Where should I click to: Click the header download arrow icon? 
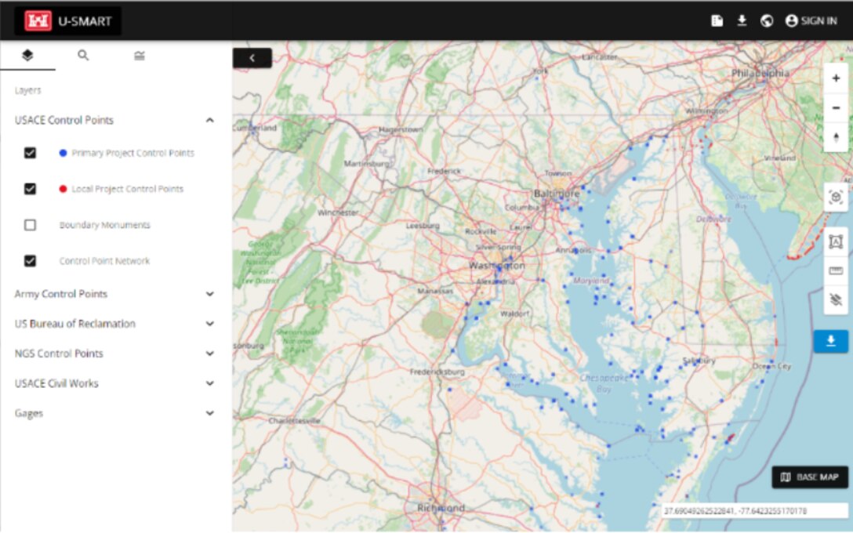(742, 21)
